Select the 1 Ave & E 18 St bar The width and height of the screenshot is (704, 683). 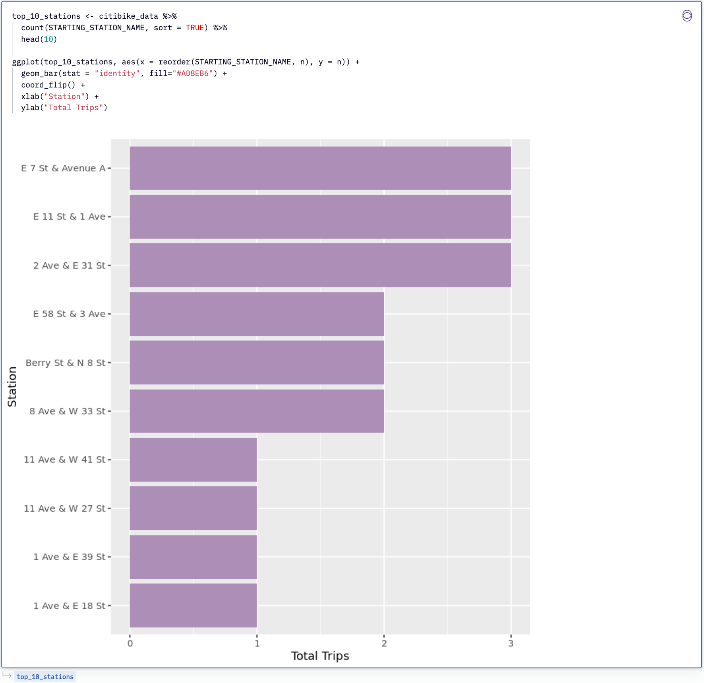193,605
